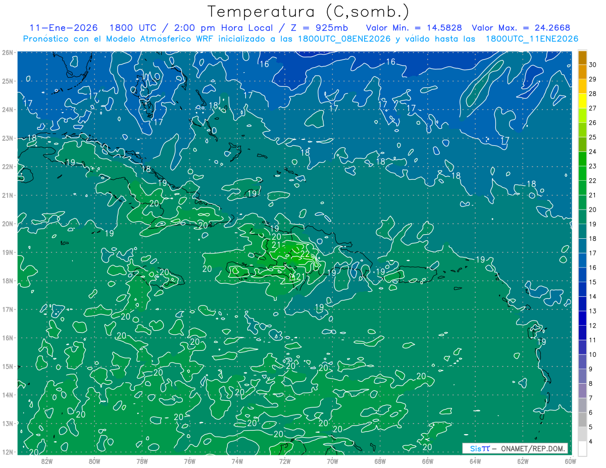This screenshot has height=468, width=606.
Task: Click the SisTT ONAMET/REP.DOM. logo box
Action: click(x=515, y=448)
